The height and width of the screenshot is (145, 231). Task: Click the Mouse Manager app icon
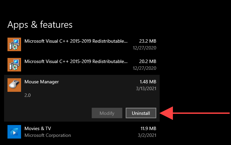point(14,85)
